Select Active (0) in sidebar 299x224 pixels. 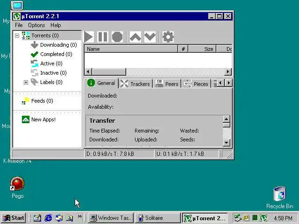51,63
